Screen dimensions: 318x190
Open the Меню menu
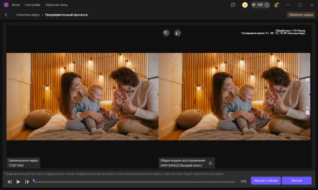(x=16, y=5)
